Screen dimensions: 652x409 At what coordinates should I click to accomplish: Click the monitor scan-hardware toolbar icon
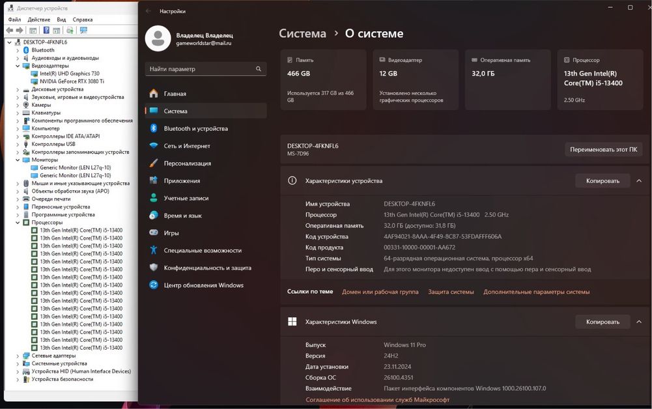pos(83,31)
